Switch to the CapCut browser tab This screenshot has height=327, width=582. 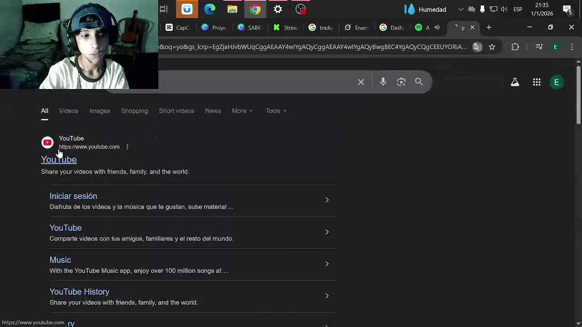tap(178, 28)
